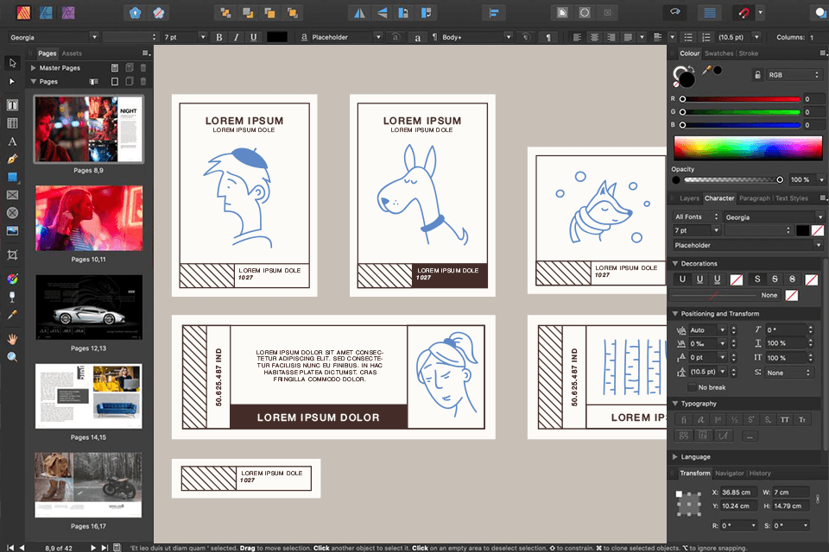Expand the Master Pages section
This screenshot has width=829, height=552.
34,67
